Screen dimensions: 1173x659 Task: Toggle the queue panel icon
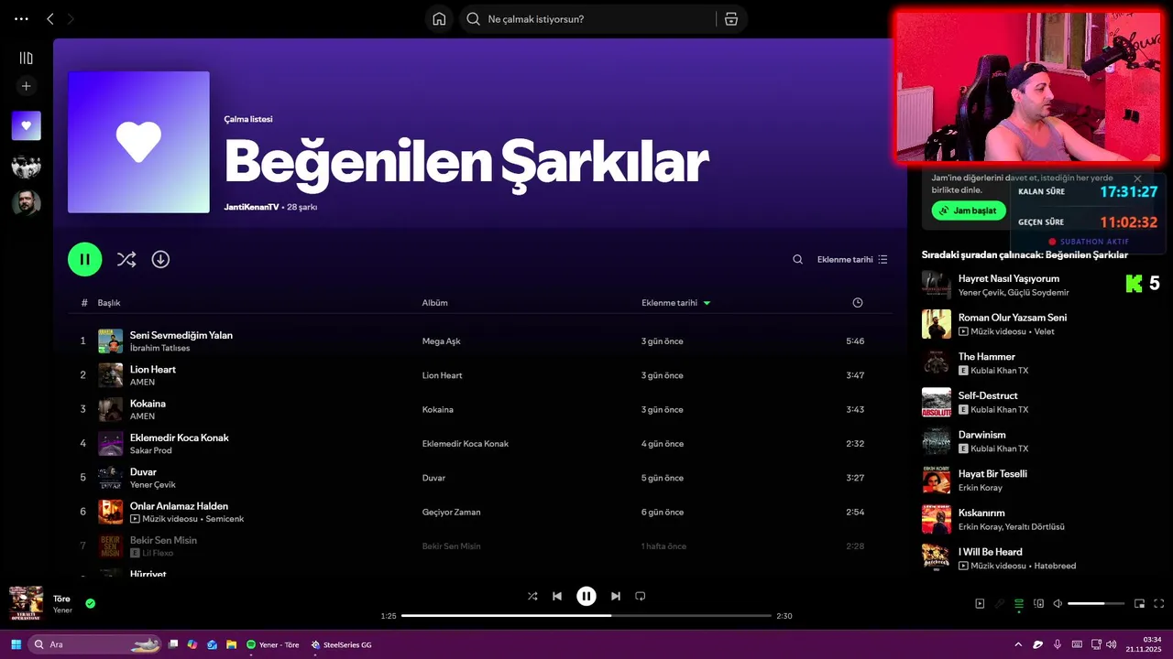[x=1019, y=603]
